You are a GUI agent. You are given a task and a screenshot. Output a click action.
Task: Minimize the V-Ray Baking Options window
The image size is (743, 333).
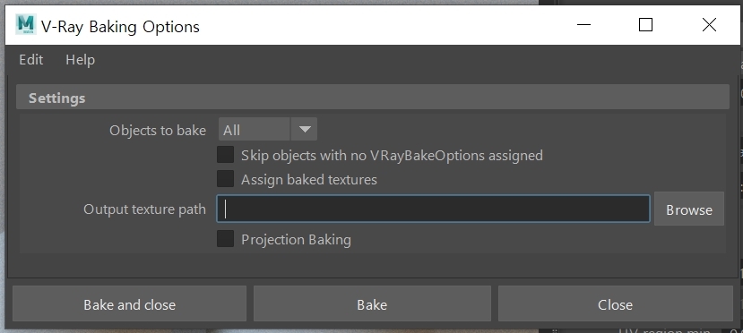(x=583, y=24)
